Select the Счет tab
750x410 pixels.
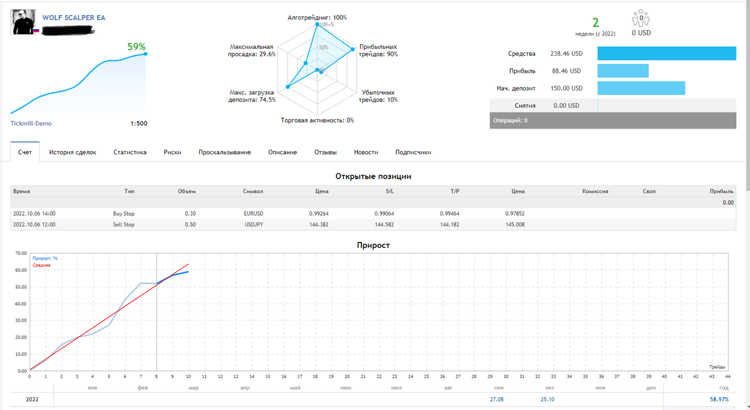click(25, 152)
